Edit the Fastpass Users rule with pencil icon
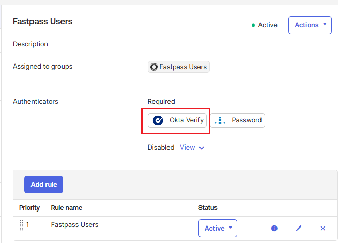The image size is (338, 243). [299, 228]
